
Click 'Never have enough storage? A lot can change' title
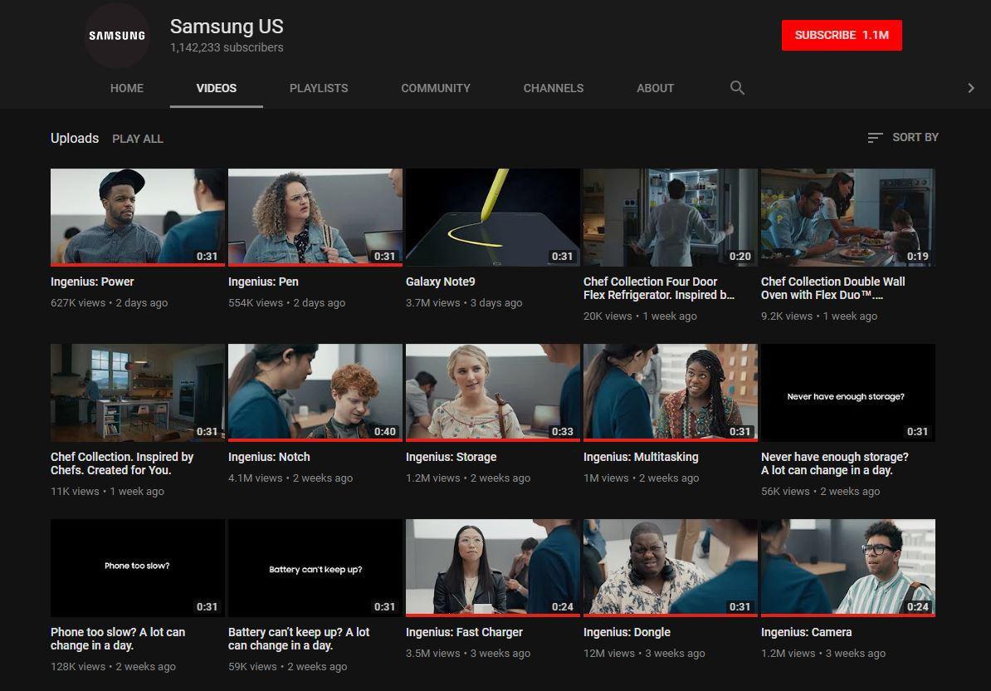[835, 463]
